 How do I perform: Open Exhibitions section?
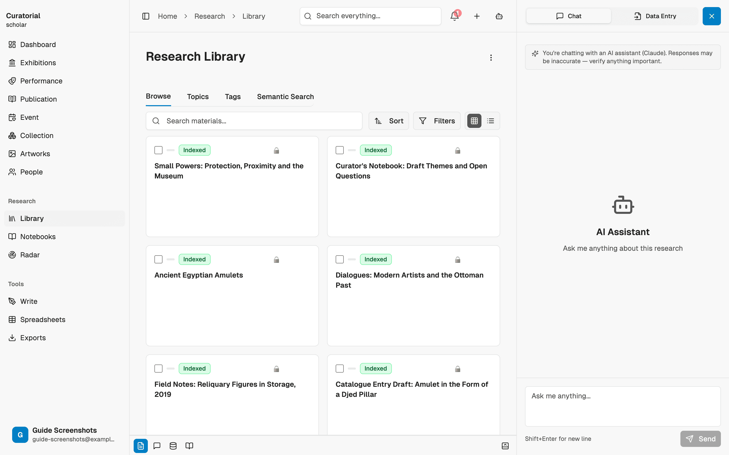65,63
